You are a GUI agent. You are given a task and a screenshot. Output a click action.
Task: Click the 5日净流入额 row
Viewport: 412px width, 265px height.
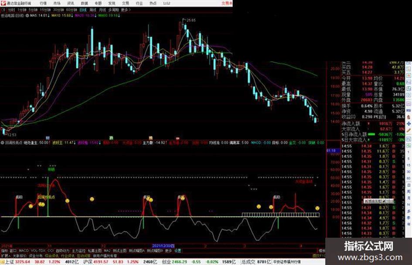click(x=373, y=134)
